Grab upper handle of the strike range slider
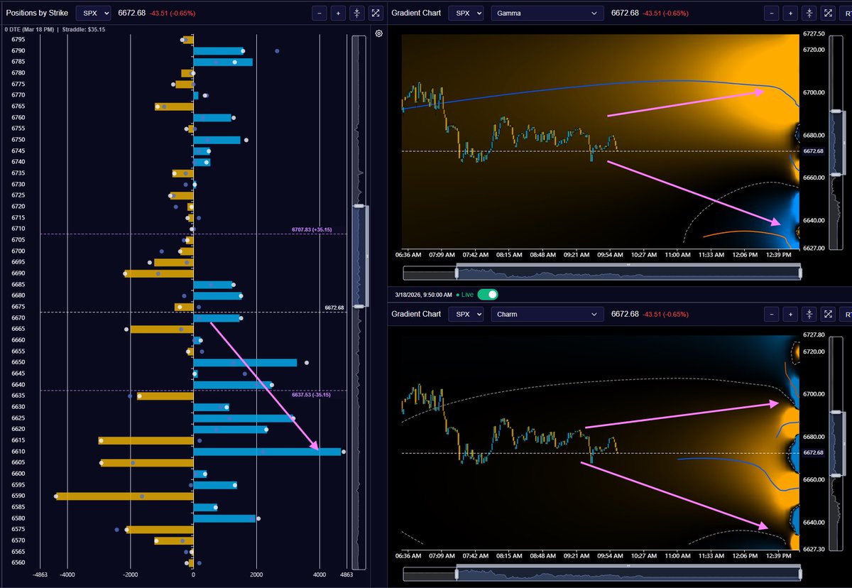The height and width of the screenshot is (588, 852). (359, 206)
